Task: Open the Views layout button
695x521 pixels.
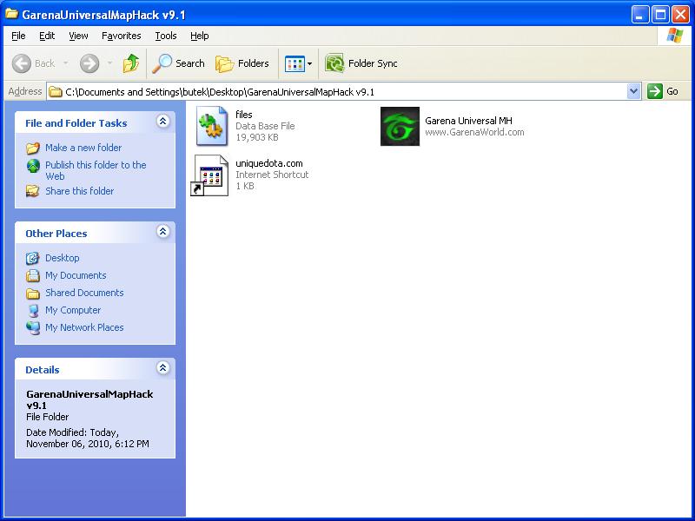Action: coord(295,63)
